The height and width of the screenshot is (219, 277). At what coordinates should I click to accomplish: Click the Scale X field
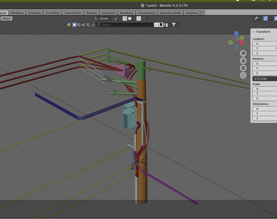pos(265,89)
